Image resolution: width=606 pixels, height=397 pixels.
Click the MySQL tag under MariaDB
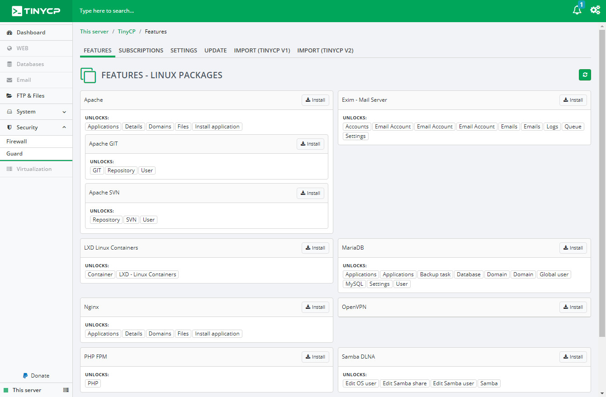point(355,284)
